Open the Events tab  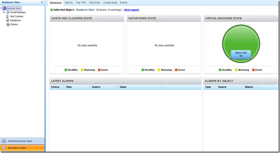coord(123,3)
